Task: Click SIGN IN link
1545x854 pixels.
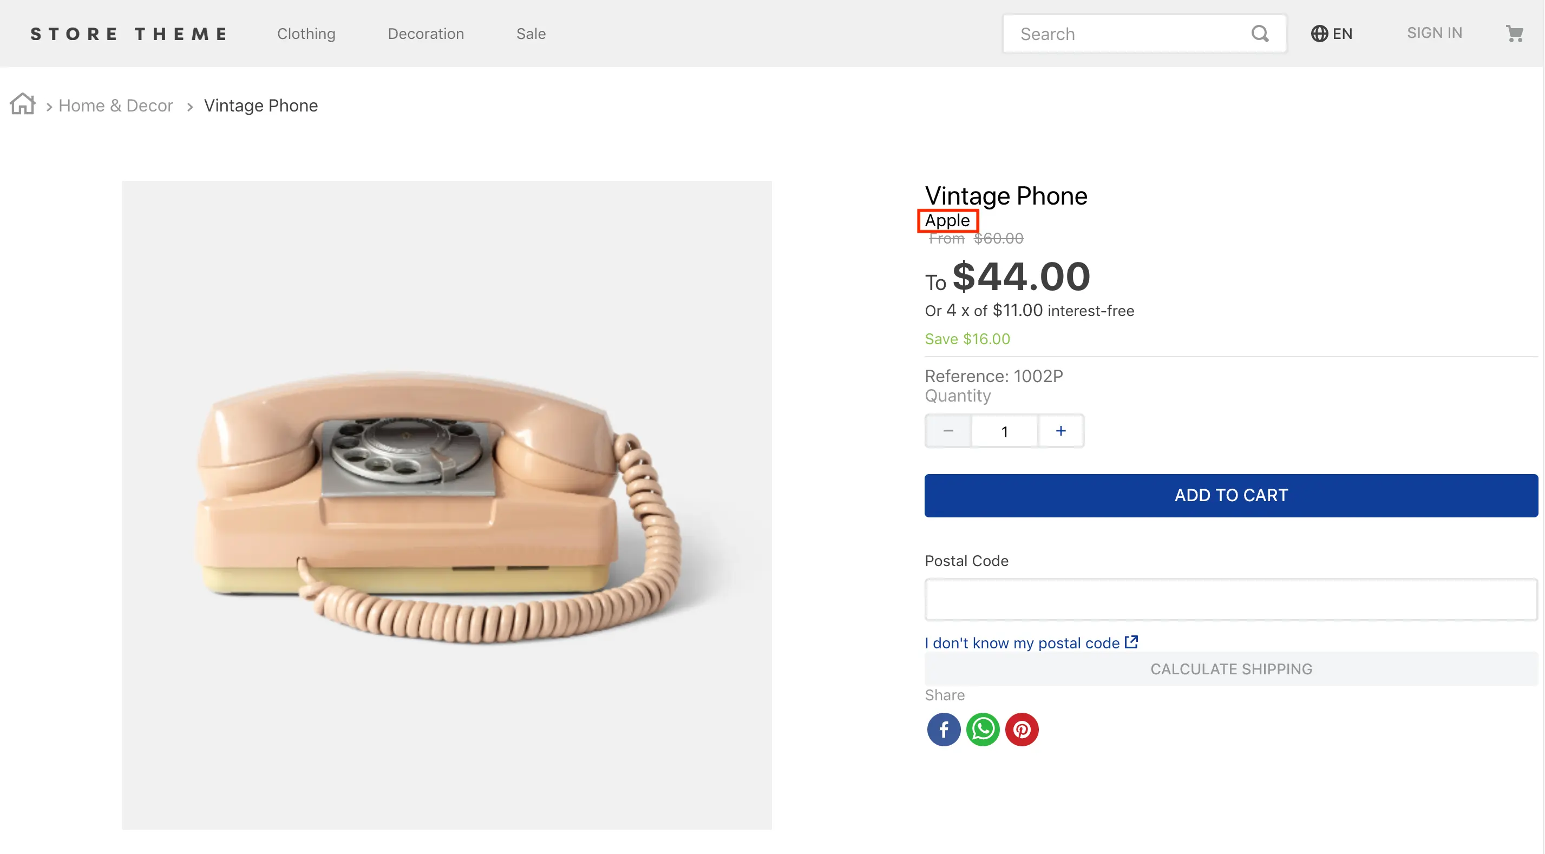Action: point(1434,33)
